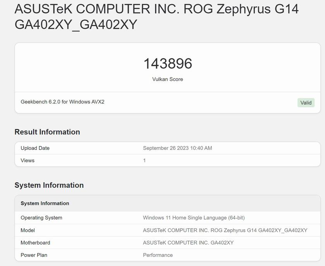Click the views count value 1
This screenshot has height=266, width=325.
coord(144,160)
